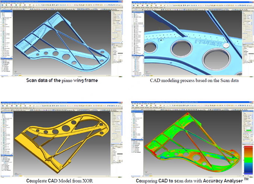Click deviation color bar legend in Accuracy Analyser window

[x=248, y=158]
